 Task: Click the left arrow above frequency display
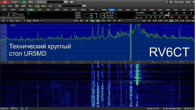pos(107,13)
